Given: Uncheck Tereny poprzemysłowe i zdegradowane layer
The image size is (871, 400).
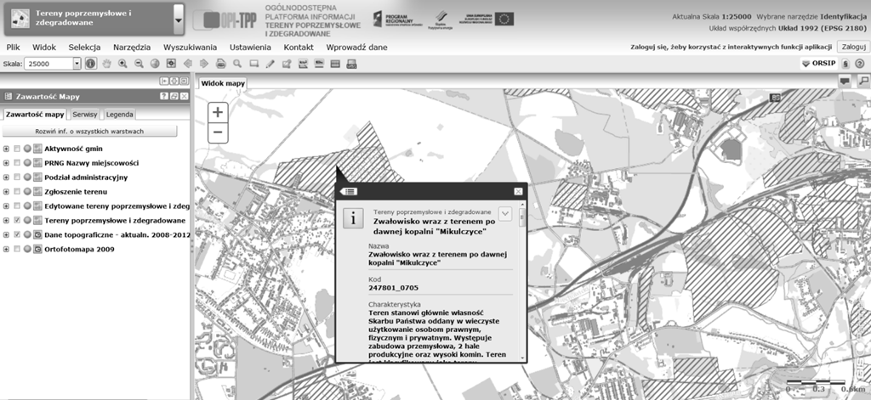Looking at the screenshot, I should pyautogui.click(x=17, y=220).
